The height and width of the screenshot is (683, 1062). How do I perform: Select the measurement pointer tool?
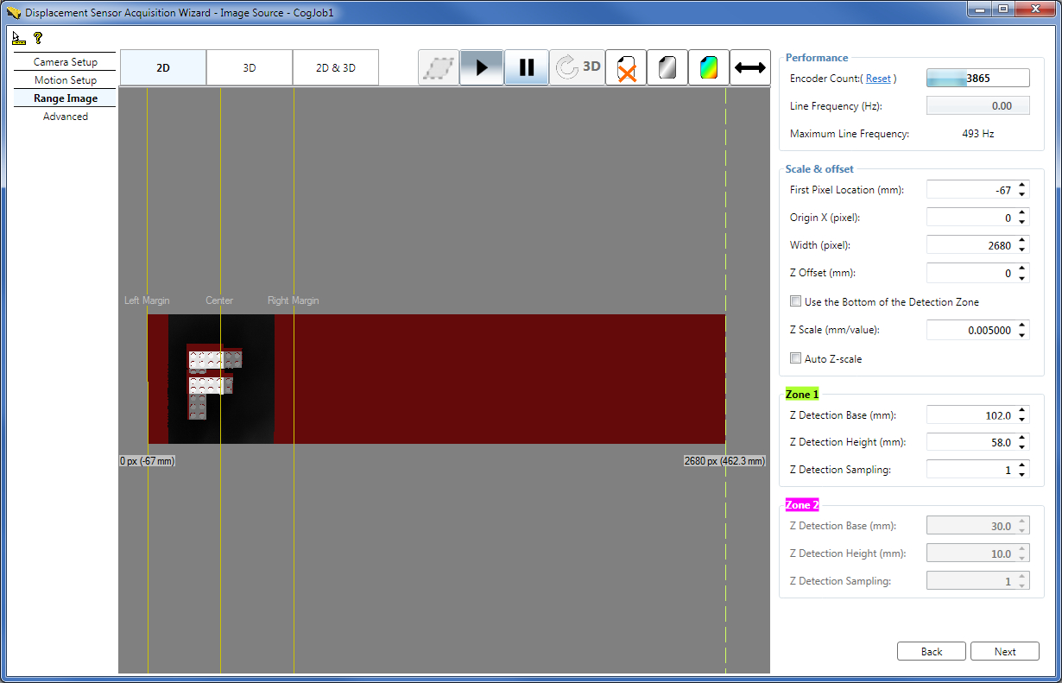tap(17, 37)
